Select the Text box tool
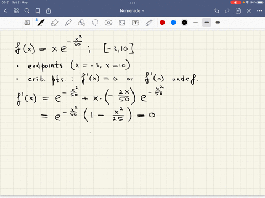The width and height of the screenshot is (265, 198). pos(135,23)
